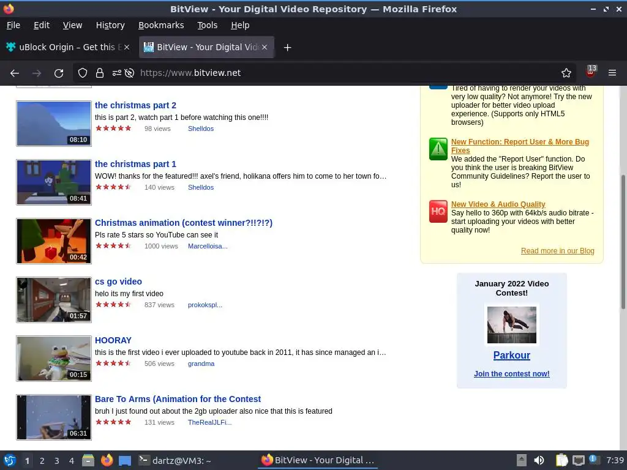Click the 00:42 Christmas animation thumbnail

pyautogui.click(x=54, y=241)
